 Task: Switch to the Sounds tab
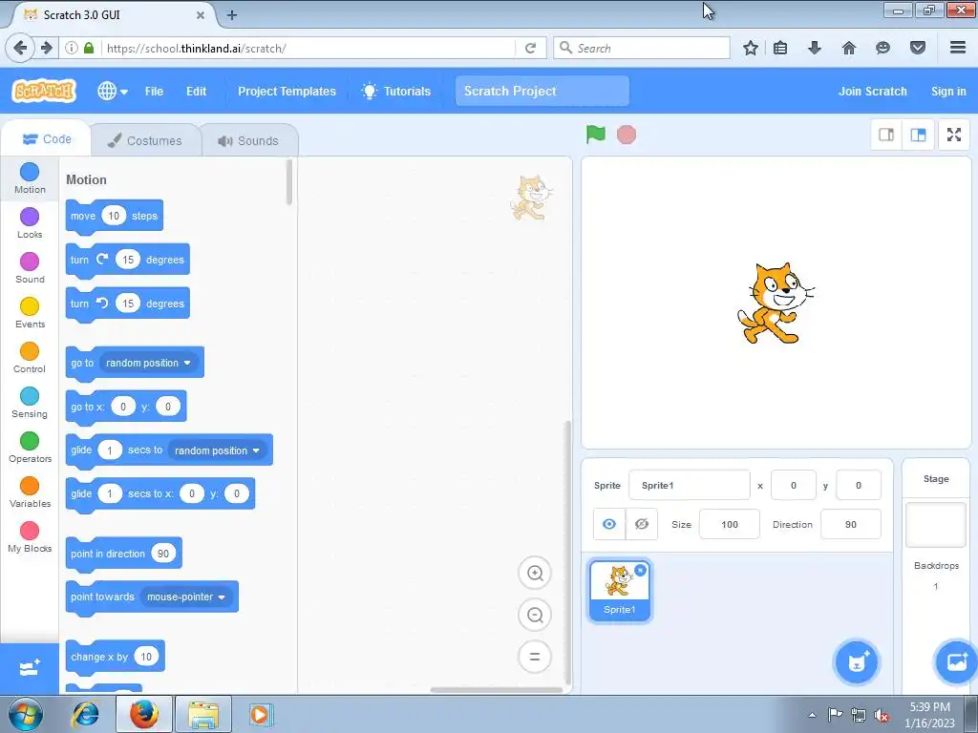[248, 141]
